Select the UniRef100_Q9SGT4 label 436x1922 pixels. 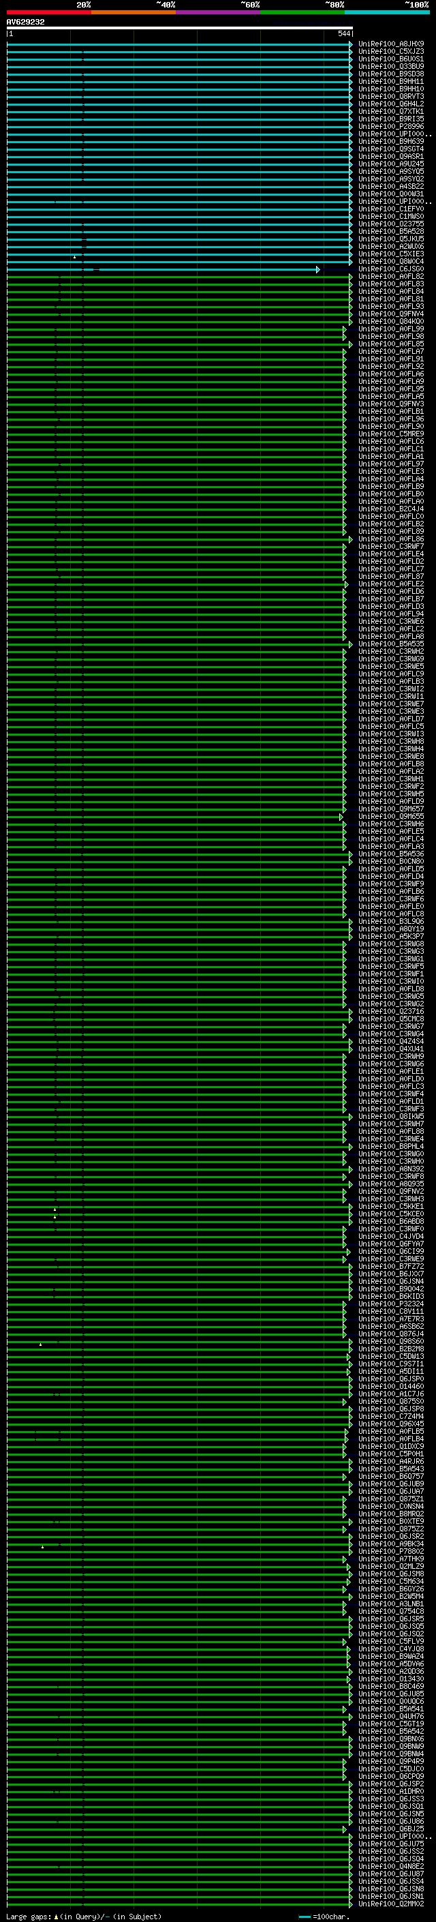click(391, 149)
